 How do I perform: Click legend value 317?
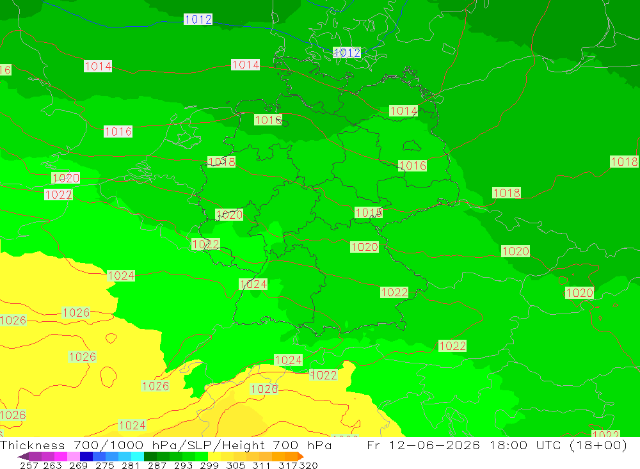pos(287,465)
